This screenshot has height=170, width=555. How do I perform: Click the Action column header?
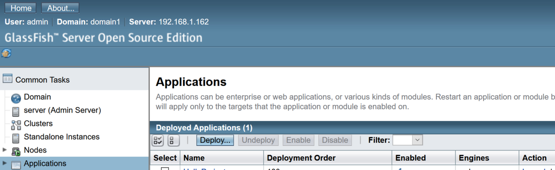point(534,158)
